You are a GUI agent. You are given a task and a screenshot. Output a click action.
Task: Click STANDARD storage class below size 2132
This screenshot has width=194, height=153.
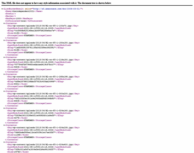click(29, 35)
